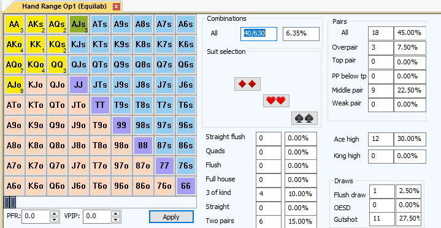Select the ATs suited cell
Screen dimensions: 441x228
click(100, 24)
